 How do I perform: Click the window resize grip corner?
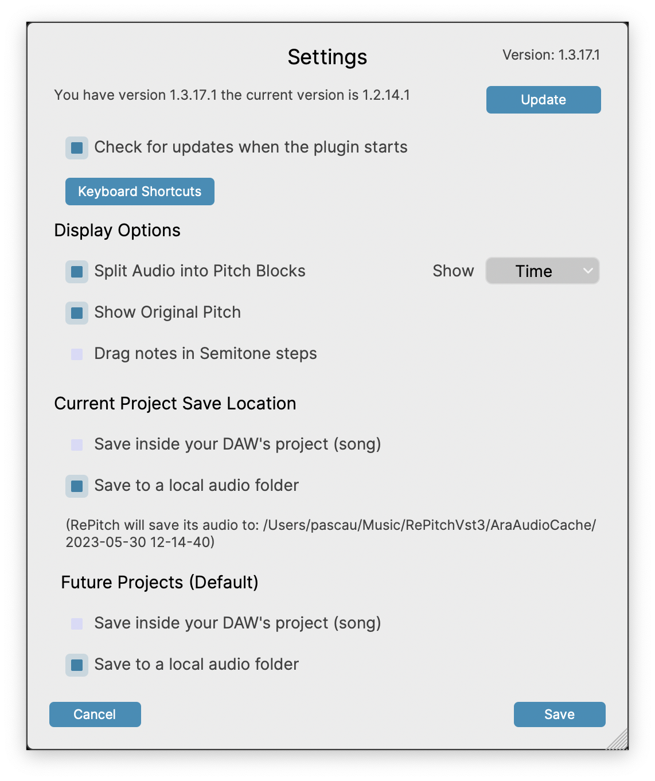(619, 741)
